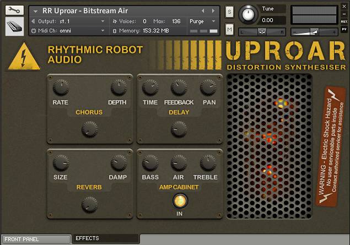Viewport: 350px width, 245px height.
Task: Open the wrench instrument edit icon
Action: click(x=14, y=10)
